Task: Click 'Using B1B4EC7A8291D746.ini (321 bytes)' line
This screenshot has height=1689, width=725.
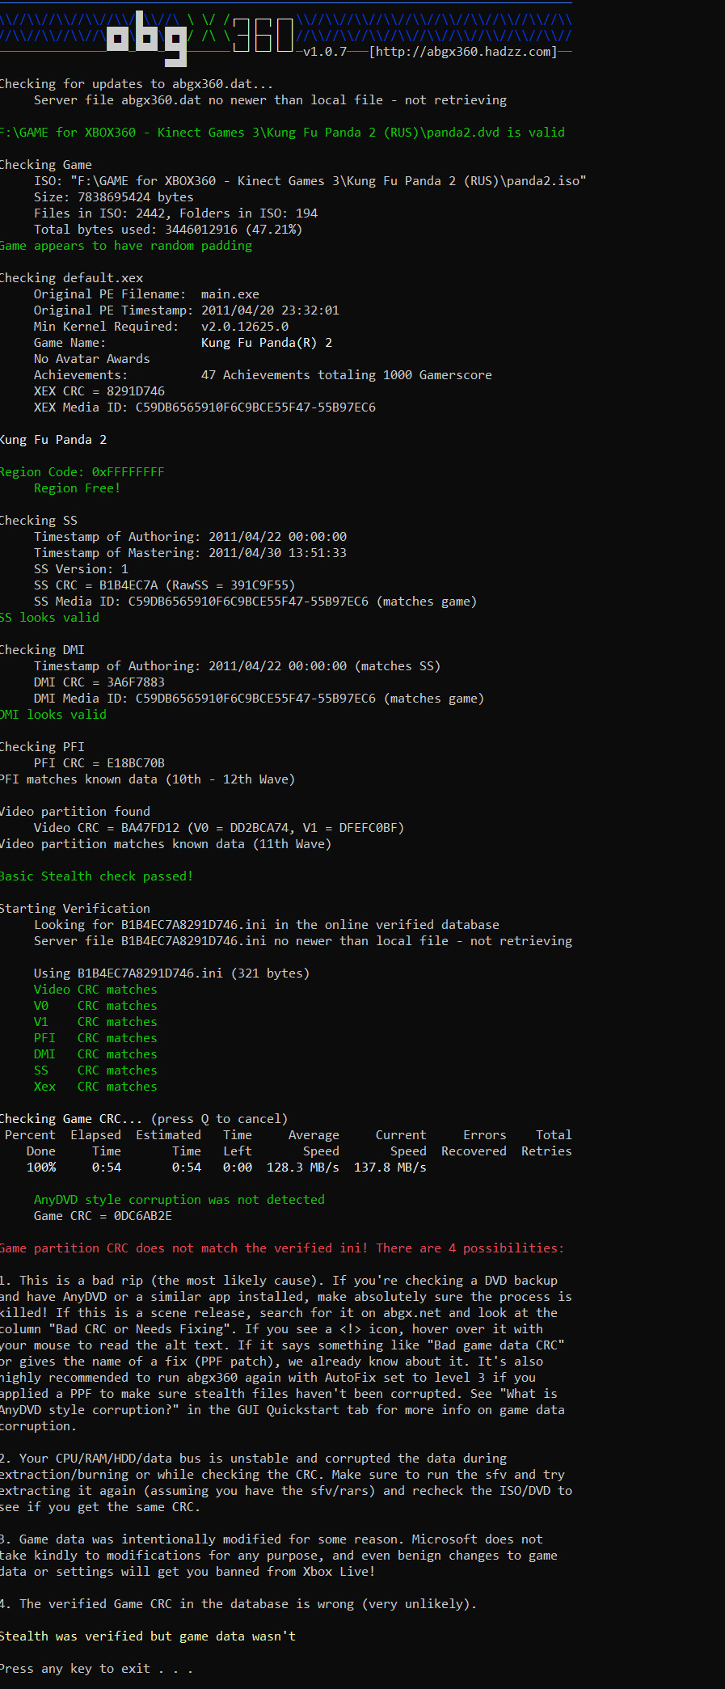Action: (x=171, y=973)
